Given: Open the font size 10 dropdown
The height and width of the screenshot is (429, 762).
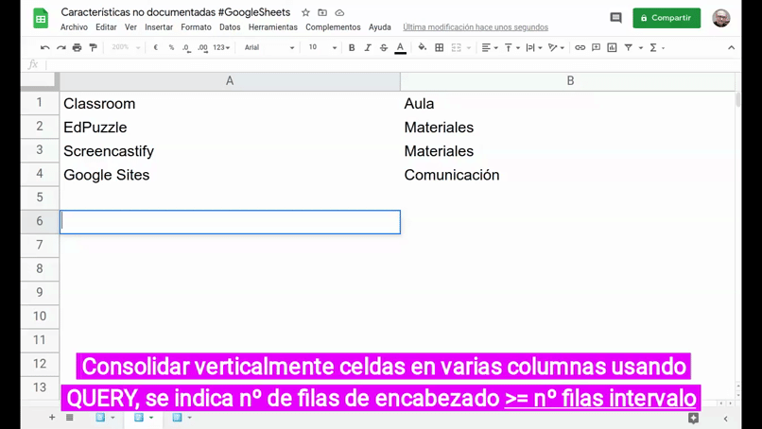Looking at the screenshot, I should tap(322, 47).
